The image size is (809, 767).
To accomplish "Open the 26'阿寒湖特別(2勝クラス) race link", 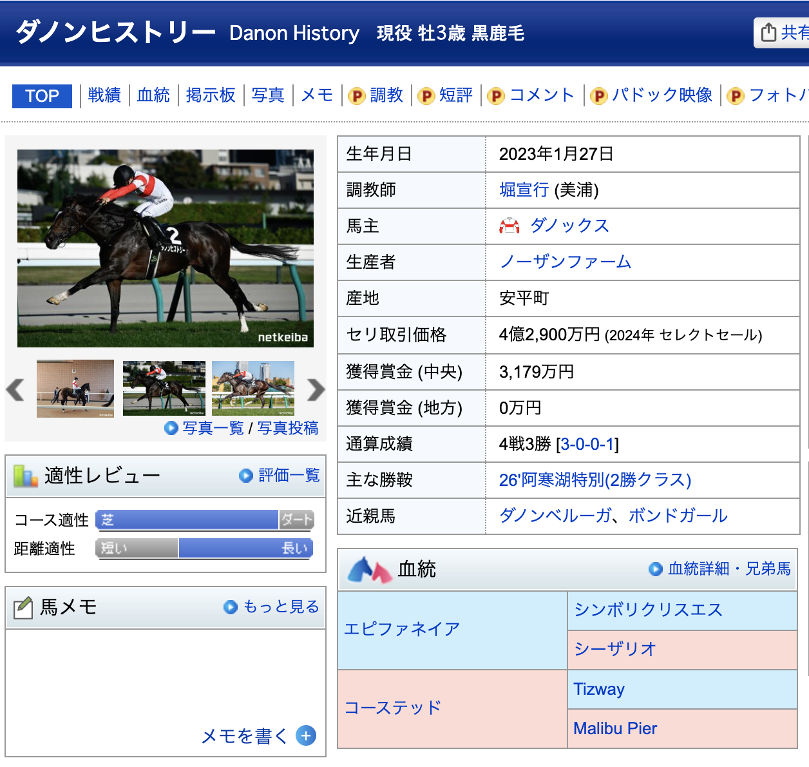I will coord(595,480).
